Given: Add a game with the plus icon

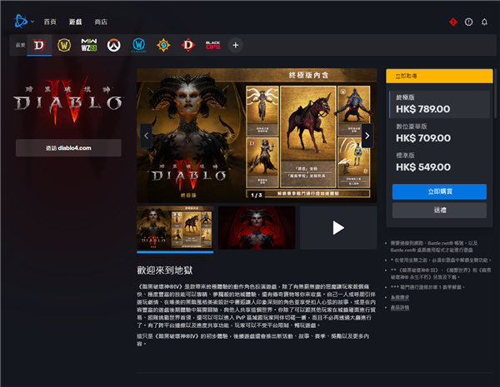Looking at the screenshot, I should point(236,44).
